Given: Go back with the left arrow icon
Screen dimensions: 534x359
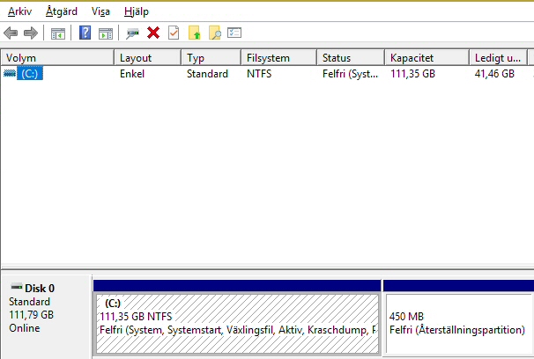Looking at the screenshot, I should point(11,33).
